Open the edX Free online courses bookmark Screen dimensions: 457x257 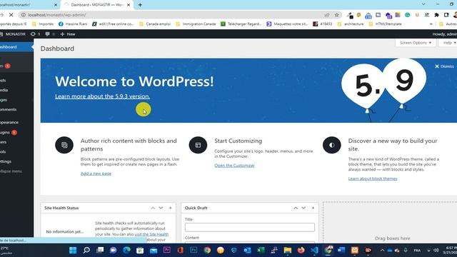[x=113, y=24]
